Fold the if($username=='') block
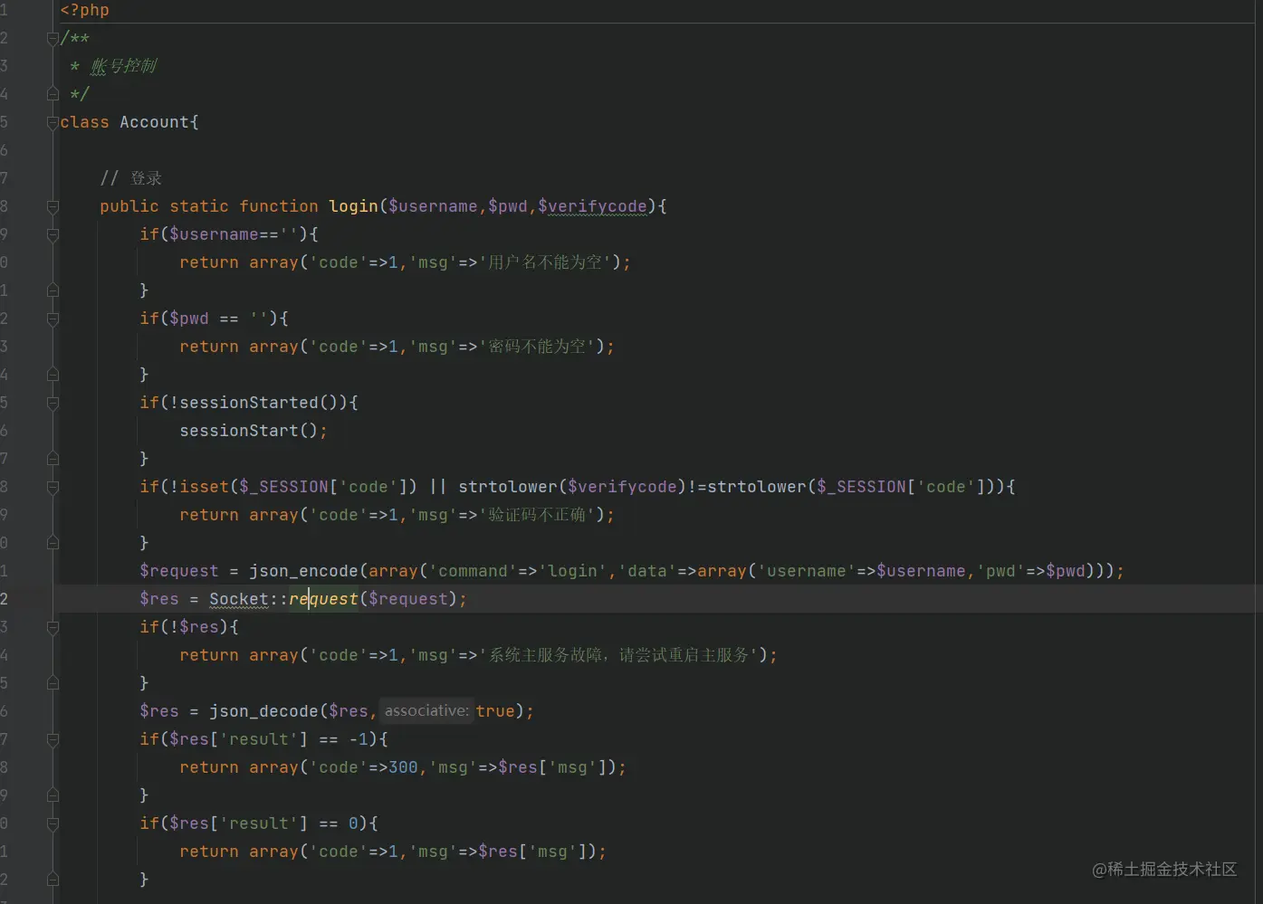Image resolution: width=1263 pixels, height=904 pixels. pos(53,234)
